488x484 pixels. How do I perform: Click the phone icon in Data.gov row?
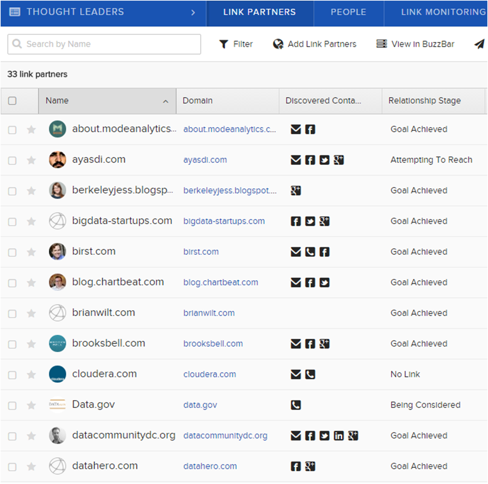click(296, 405)
